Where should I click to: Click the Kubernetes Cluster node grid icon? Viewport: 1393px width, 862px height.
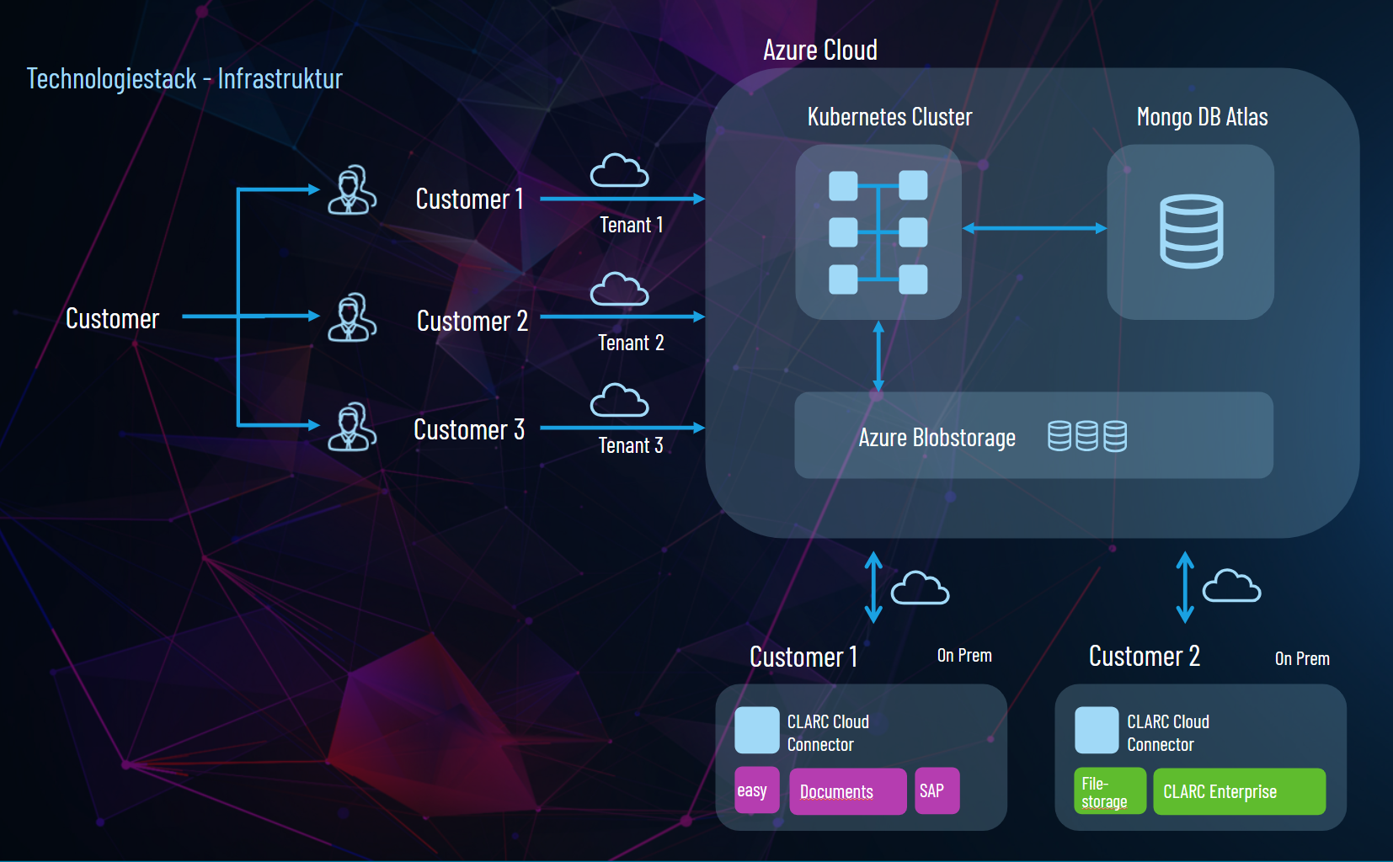pos(878,232)
